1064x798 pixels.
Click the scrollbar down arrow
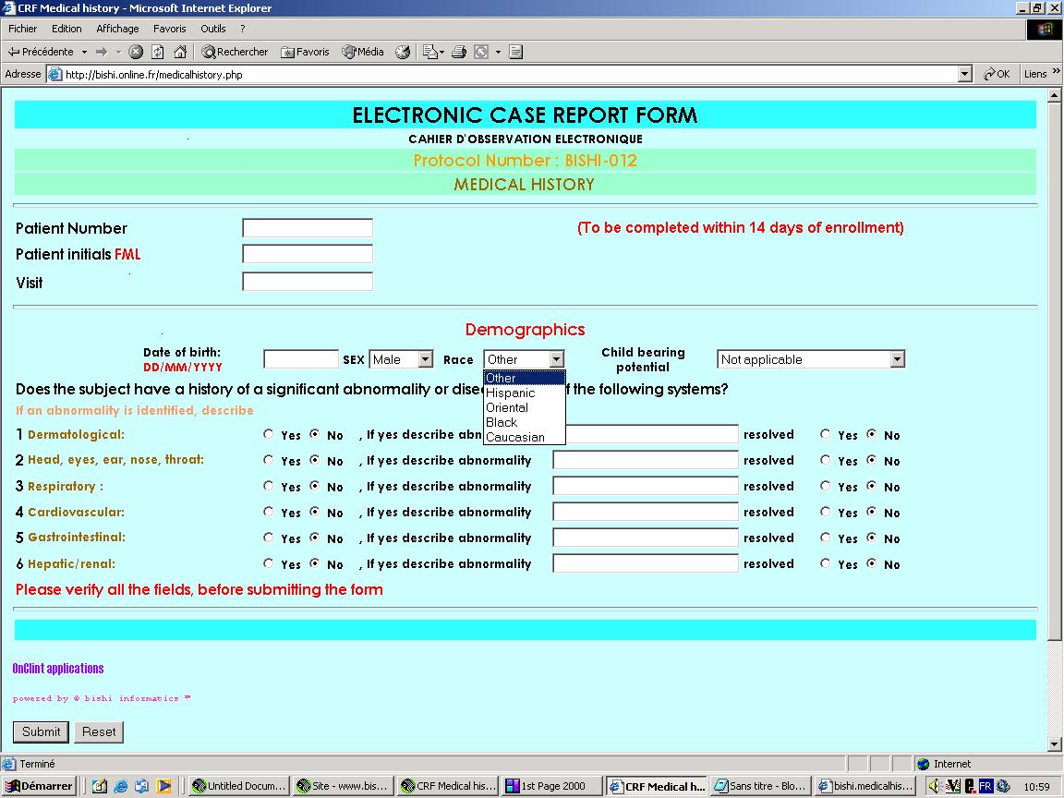(x=1055, y=744)
